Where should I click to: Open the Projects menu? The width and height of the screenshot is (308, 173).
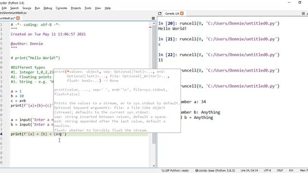76,8
